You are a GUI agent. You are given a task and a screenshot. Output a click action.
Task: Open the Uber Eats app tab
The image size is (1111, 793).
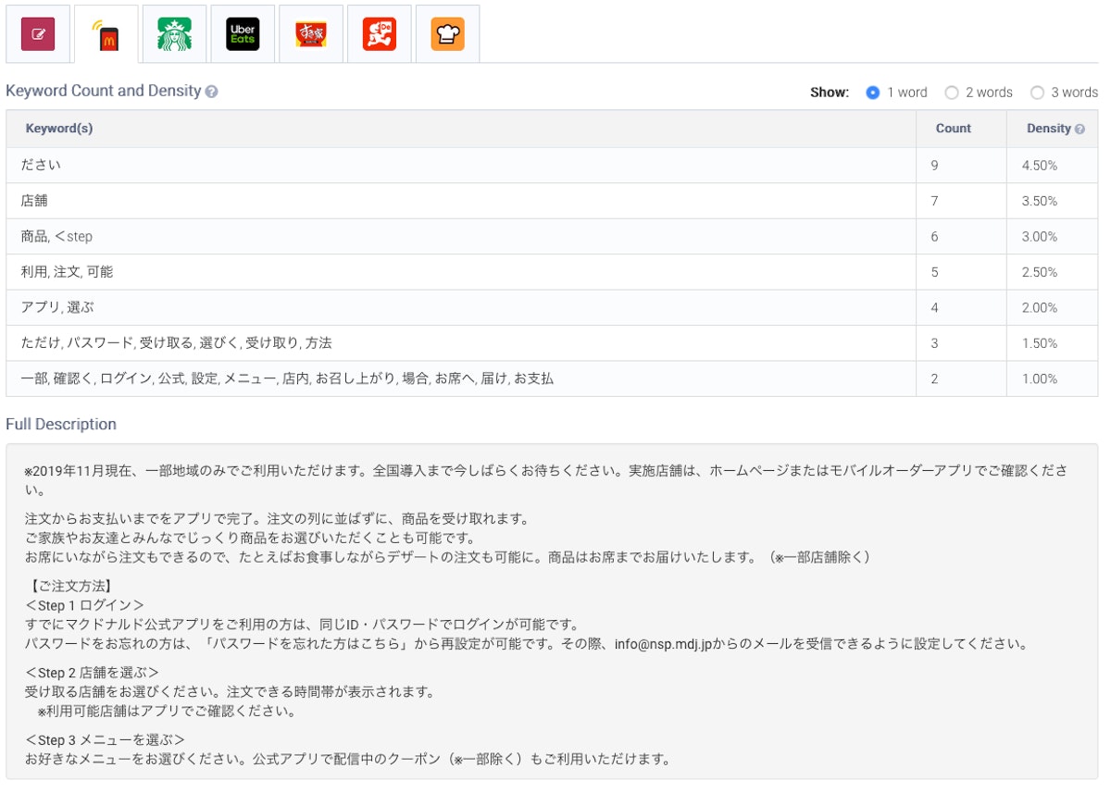point(243,34)
